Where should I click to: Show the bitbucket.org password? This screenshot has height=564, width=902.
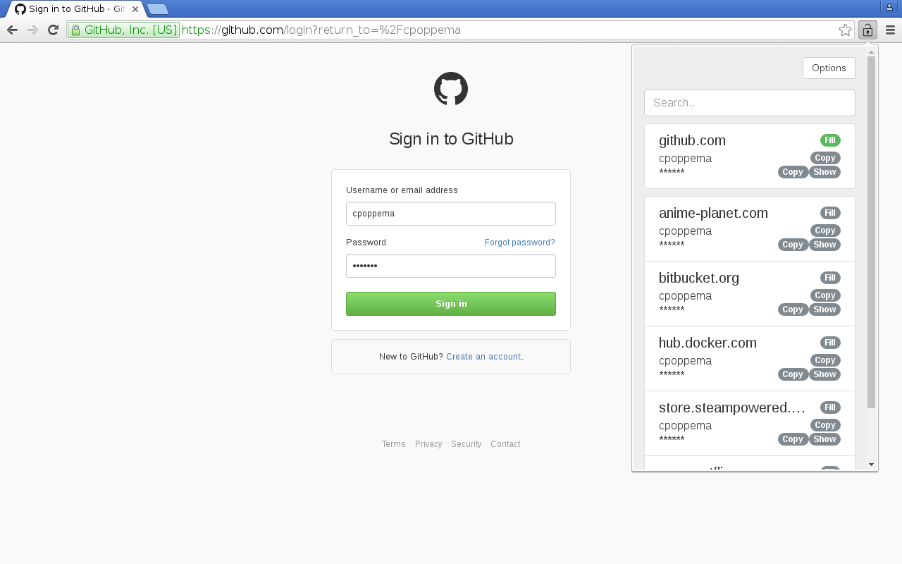click(x=824, y=309)
